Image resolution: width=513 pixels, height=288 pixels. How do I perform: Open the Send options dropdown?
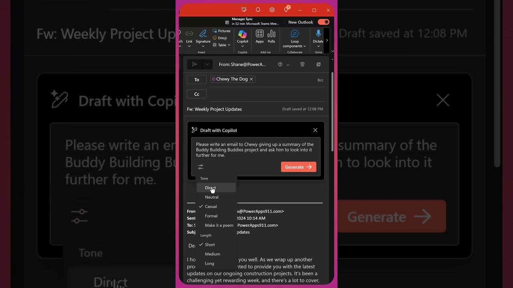pyautogui.click(x=207, y=64)
